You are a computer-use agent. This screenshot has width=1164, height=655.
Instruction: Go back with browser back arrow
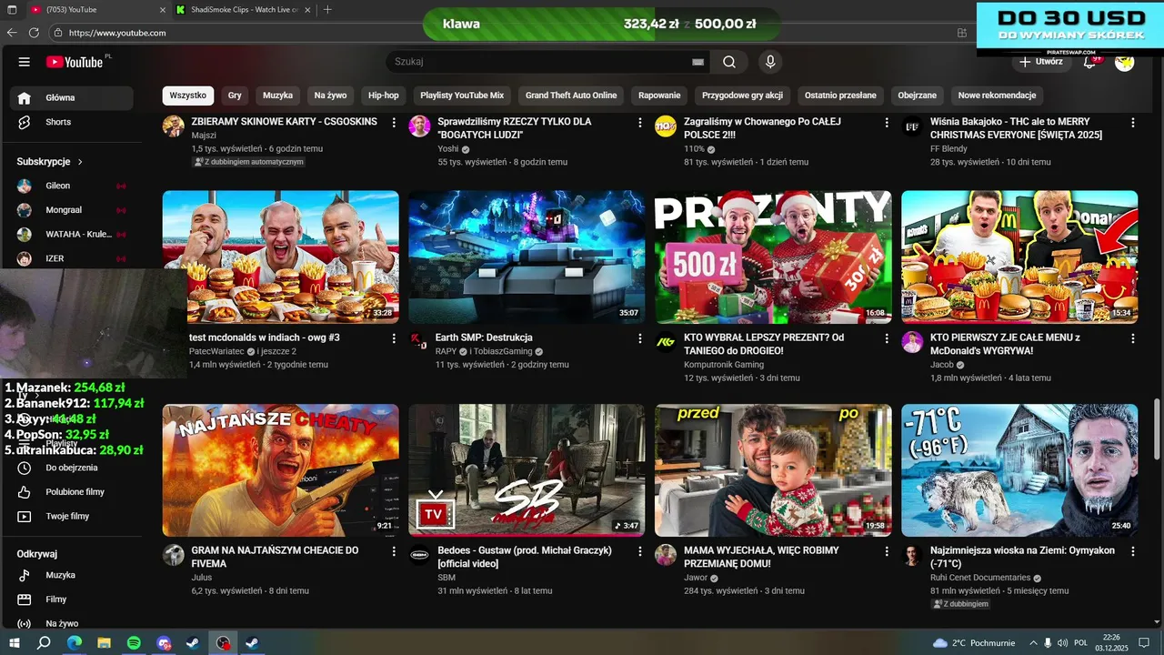[12, 33]
